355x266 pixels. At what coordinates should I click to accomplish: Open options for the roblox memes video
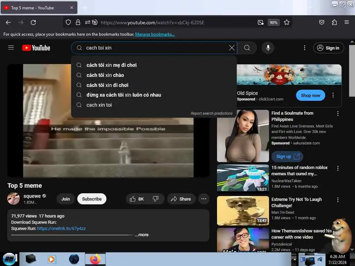tap(338, 168)
